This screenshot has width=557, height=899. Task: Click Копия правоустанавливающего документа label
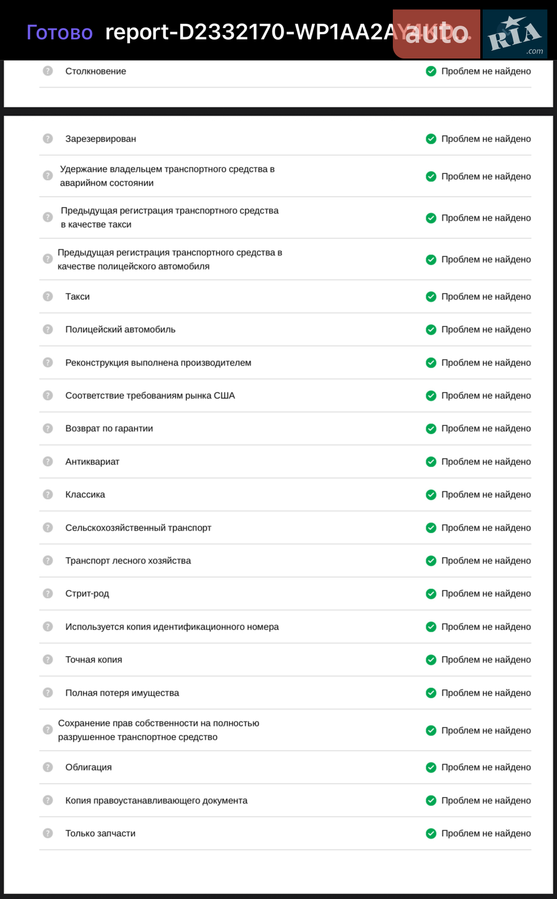tap(156, 801)
